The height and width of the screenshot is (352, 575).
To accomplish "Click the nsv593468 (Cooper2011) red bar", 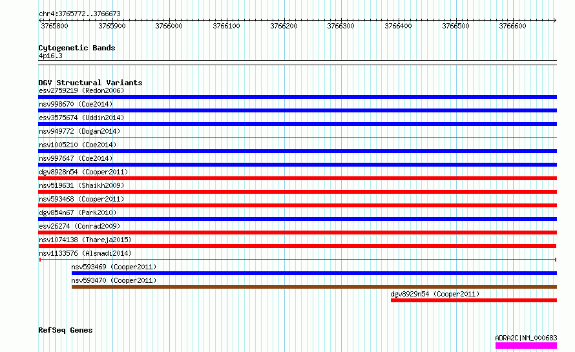I will pos(297,205).
